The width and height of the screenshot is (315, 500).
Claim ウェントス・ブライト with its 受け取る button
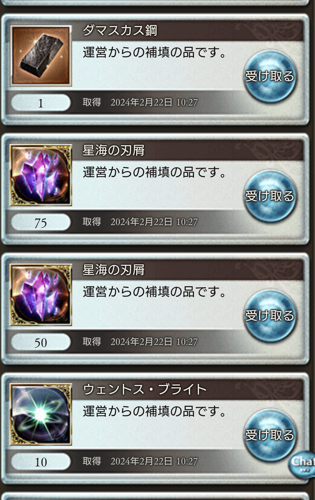point(270,435)
